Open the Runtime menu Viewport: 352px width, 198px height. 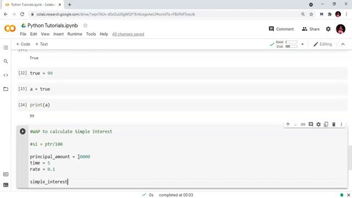[x=75, y=34]
